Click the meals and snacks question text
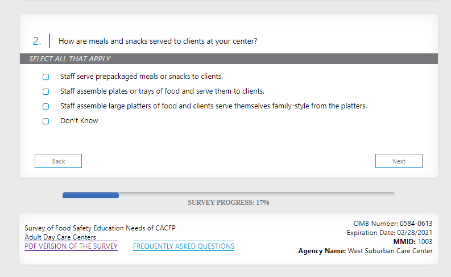The image size is (451, 277). [x=158, y=41]
